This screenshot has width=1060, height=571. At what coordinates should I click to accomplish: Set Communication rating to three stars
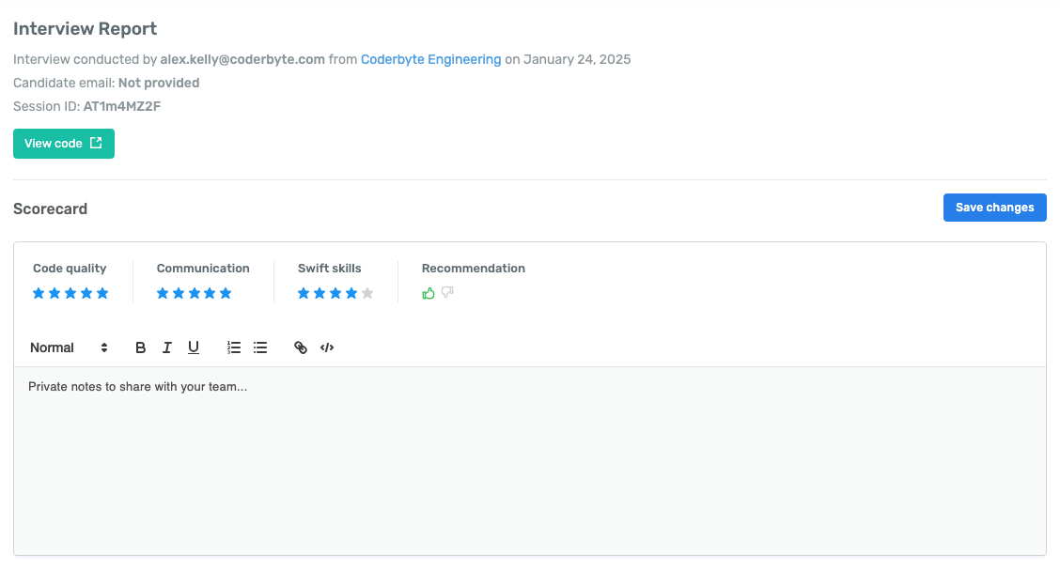(x=195, y=293)
